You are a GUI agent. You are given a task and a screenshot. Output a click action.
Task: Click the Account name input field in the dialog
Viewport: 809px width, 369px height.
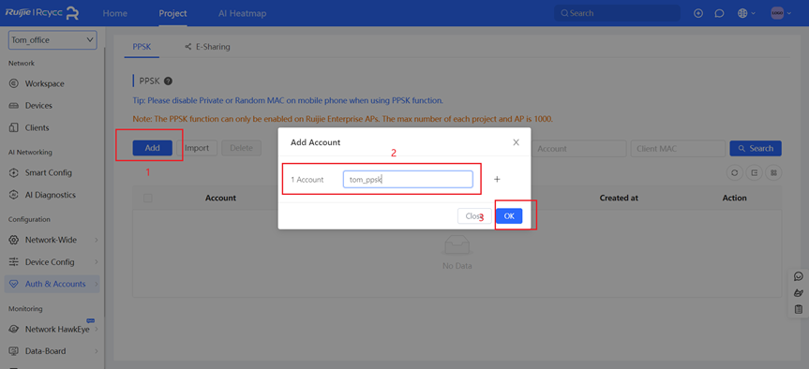pos(408,179)
